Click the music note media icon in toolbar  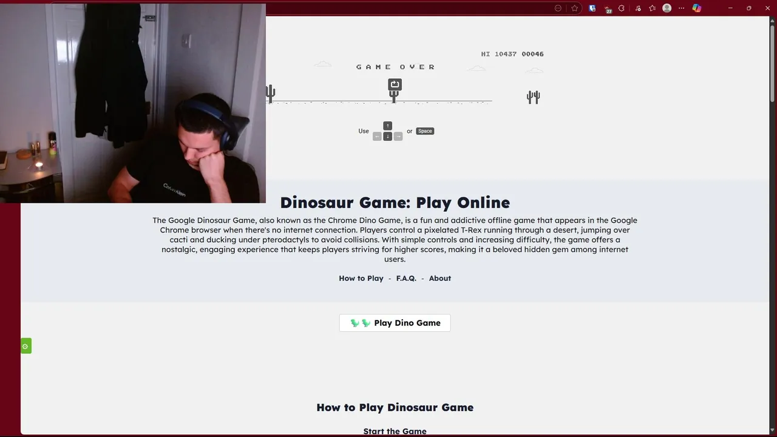[x=637, y=8]
